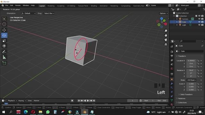Open the View Layer properties tab icon
205x115 pixels.
coord(172,60)
